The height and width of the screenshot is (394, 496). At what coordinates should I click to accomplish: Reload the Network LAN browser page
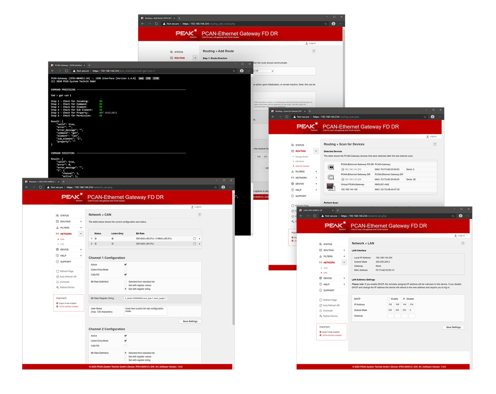pyautogui.click(x=314, y=216)
